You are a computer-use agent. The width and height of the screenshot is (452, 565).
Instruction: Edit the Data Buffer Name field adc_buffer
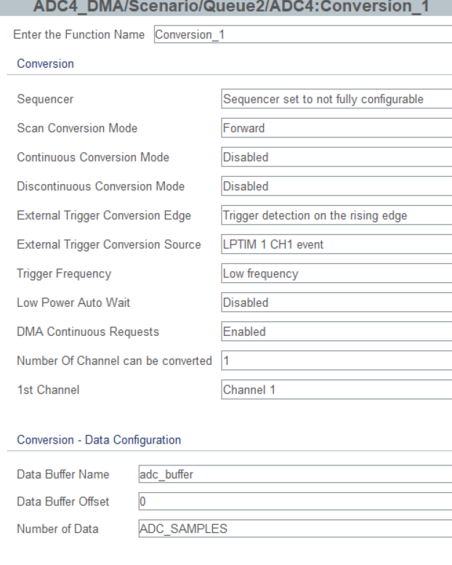(295, 474)
